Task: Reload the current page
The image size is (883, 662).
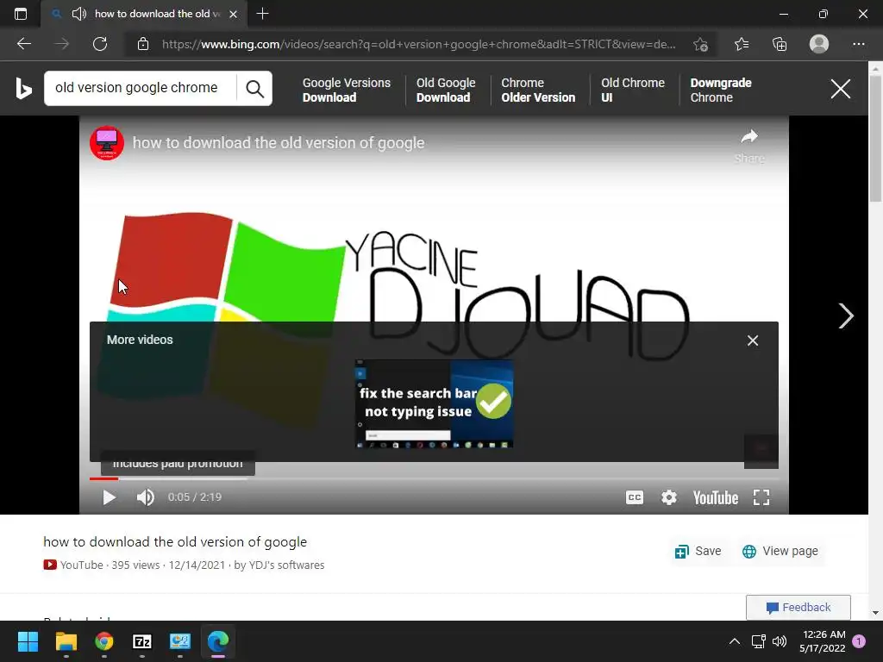Action: [100, 44]
